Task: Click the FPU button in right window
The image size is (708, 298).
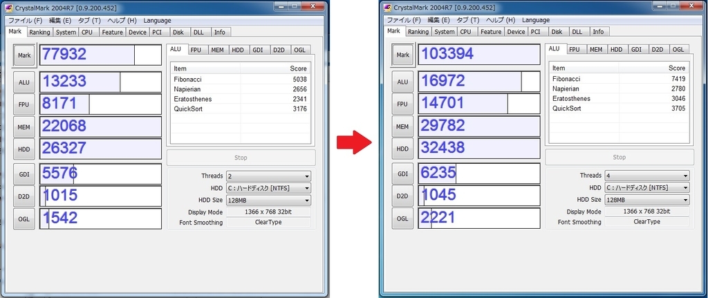Action: pos(402,104)
